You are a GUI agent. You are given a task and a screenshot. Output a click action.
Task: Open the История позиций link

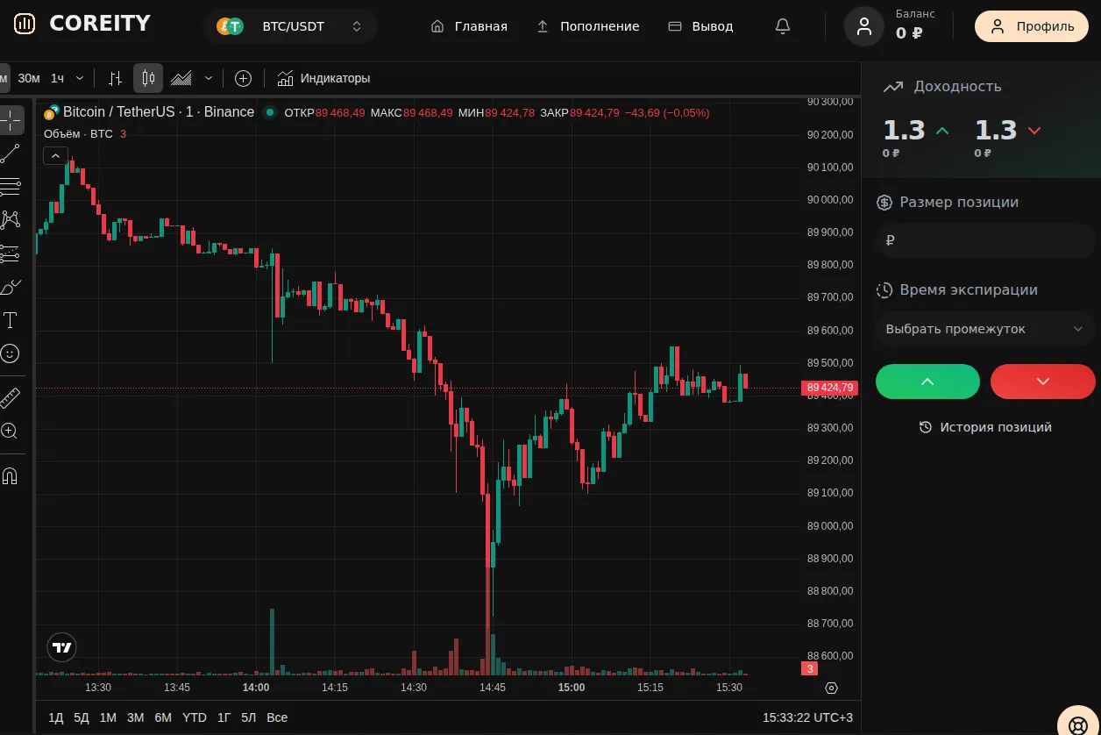coord(985,427)
